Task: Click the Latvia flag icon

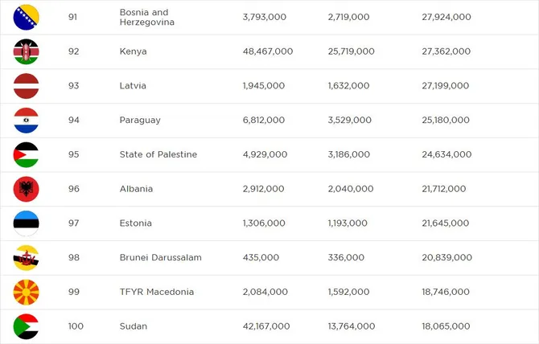Action: (x=26, y=86)
